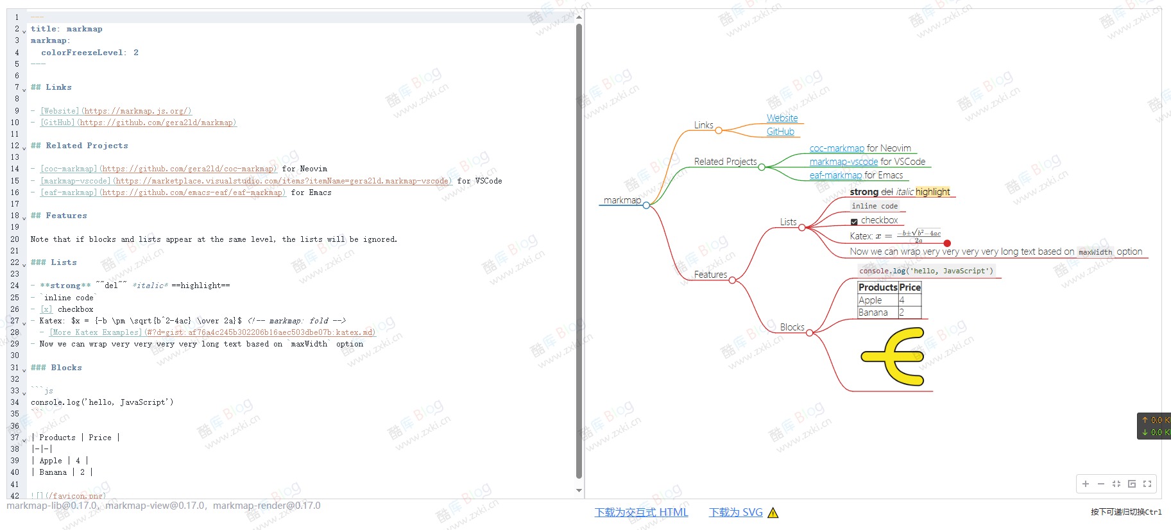Click the Apple cell in mindmap table
This screenshot has width=1171, height=530.
877,300
